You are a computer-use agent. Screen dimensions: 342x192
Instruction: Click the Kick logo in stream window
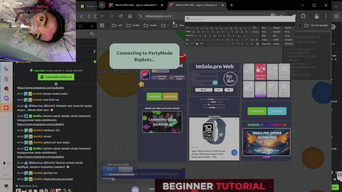click(x=83, y=6)
